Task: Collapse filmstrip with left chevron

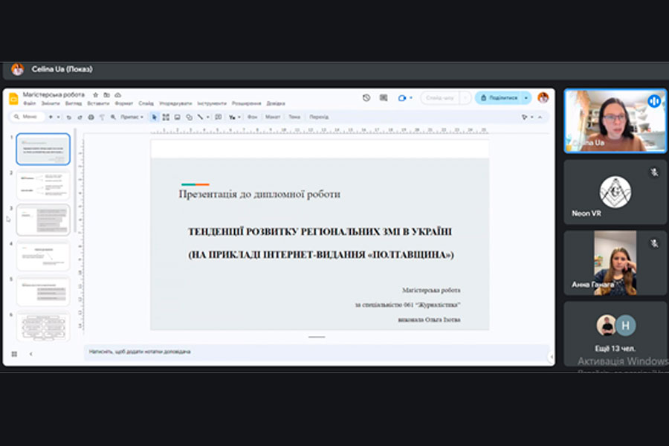Action: [30, 354]
